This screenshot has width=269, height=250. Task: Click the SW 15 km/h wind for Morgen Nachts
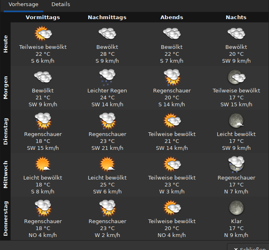tap(236, 104)
